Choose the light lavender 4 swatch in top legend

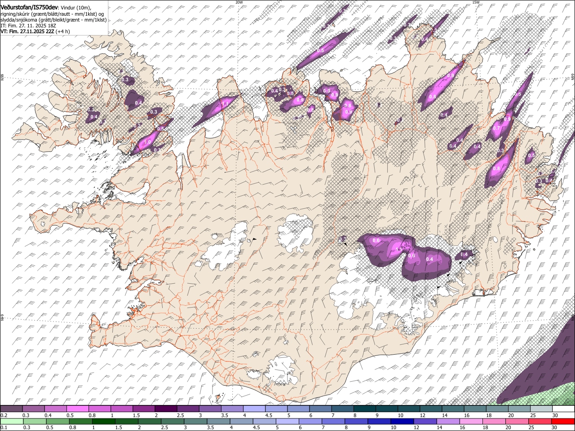click(x=254, y=409)
